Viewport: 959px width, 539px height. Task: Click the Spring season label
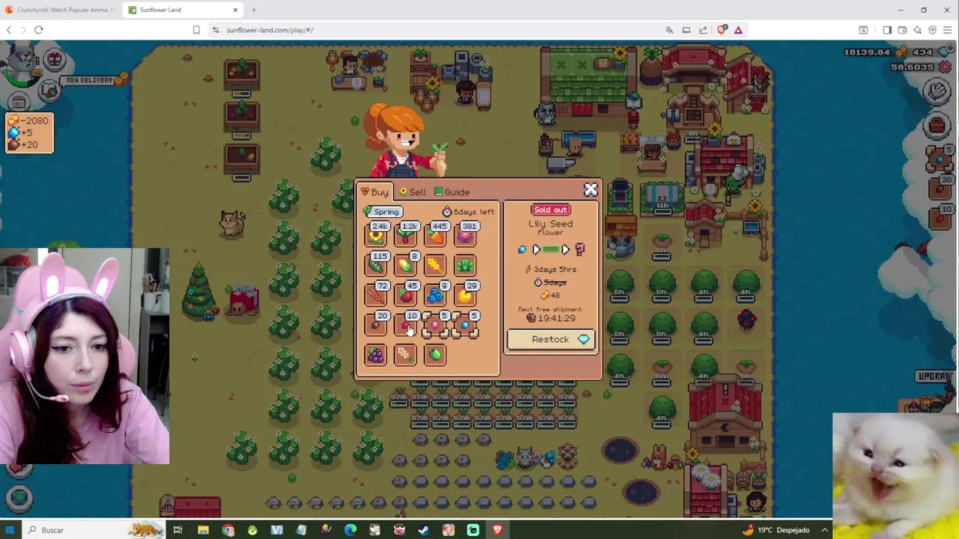point(384,212)
